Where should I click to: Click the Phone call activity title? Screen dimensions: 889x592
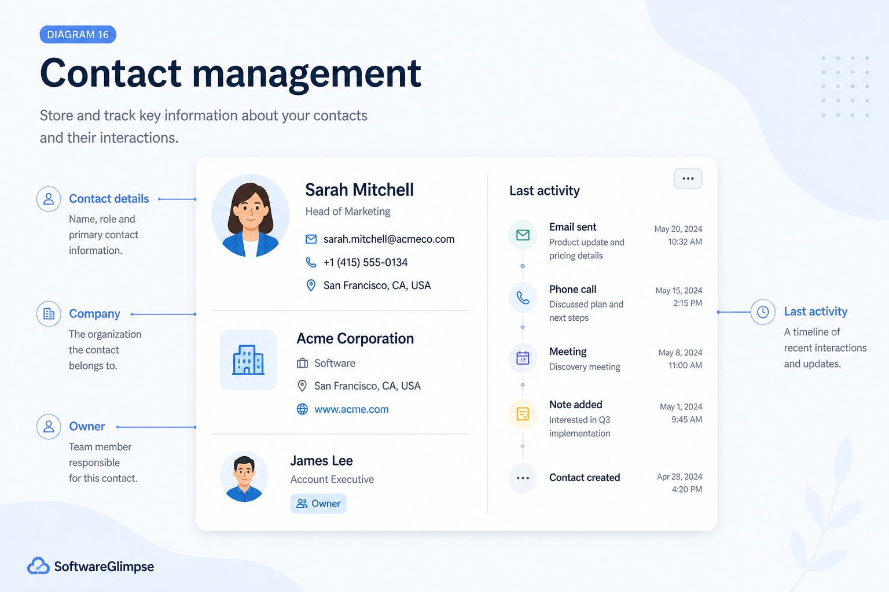tap(572, 289)
